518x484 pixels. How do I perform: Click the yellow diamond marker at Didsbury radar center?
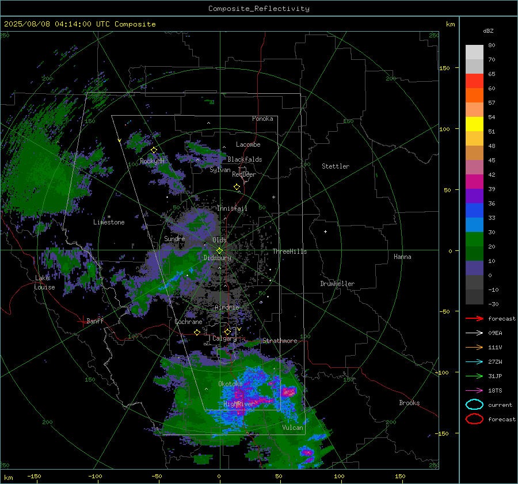[x=219, y=251]
